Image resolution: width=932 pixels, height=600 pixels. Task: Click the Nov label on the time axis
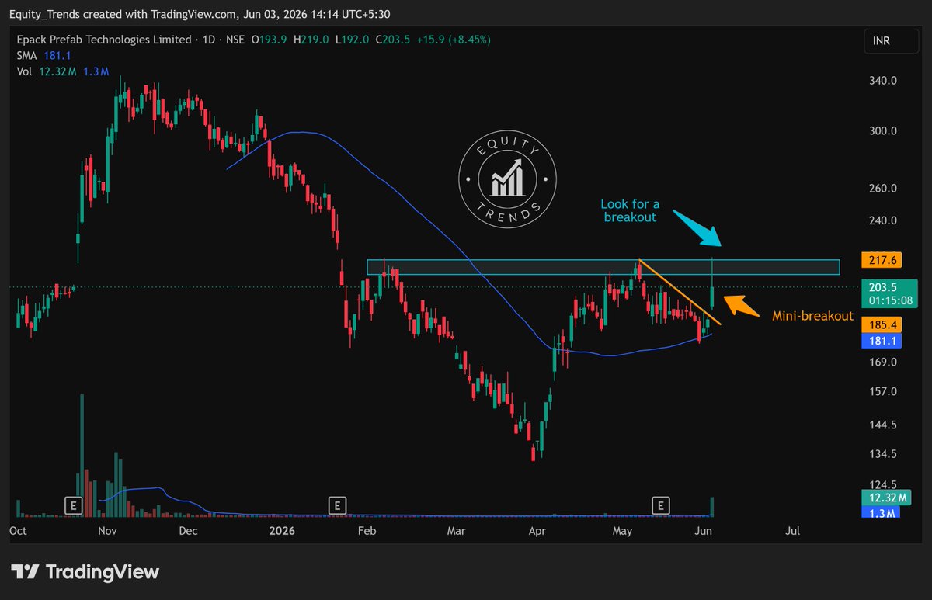click(x=108, y=532)
